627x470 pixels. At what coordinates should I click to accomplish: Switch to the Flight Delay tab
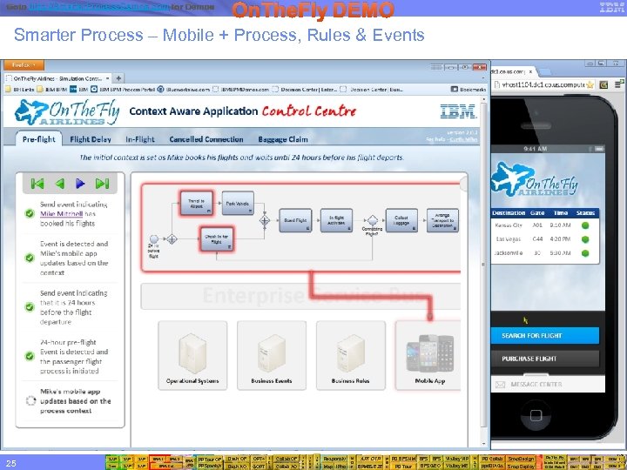91,139
